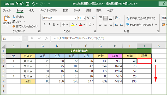Increase font size with large A icon
Screen dimensions: 167x95
[88, 18]
